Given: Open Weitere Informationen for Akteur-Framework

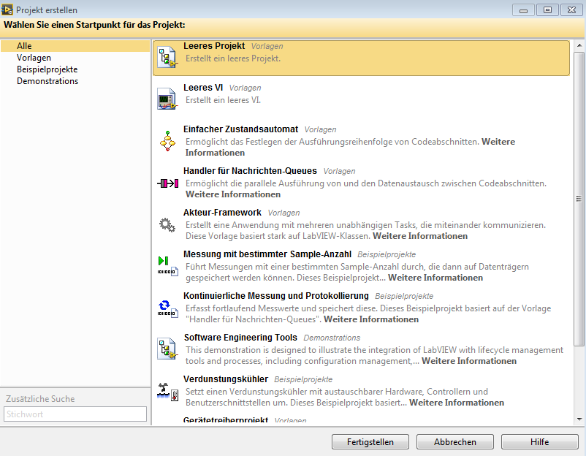Looking at the screenshot, I should [x=420, y=236].
